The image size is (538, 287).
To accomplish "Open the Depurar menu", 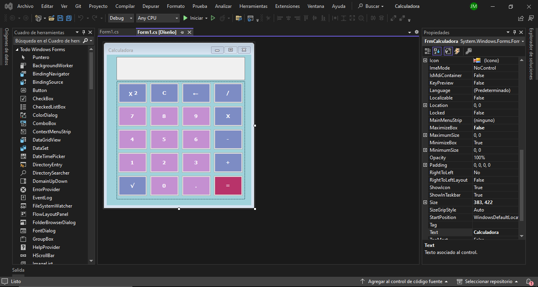I will tap(151, 6).
